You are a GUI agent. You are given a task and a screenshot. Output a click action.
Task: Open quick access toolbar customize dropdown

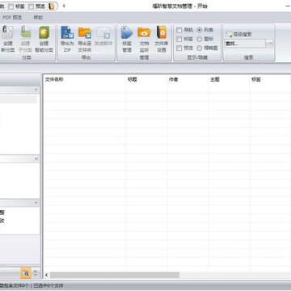pyautogui.click(x=64, y=6)
